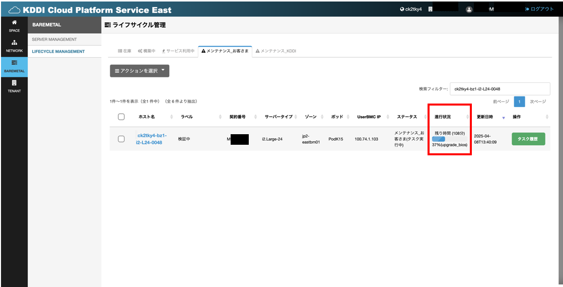The width and height of the screenshot is (563, 287).
Task: Click the 残り時間 (108分) text
Action: click(450, 133)
